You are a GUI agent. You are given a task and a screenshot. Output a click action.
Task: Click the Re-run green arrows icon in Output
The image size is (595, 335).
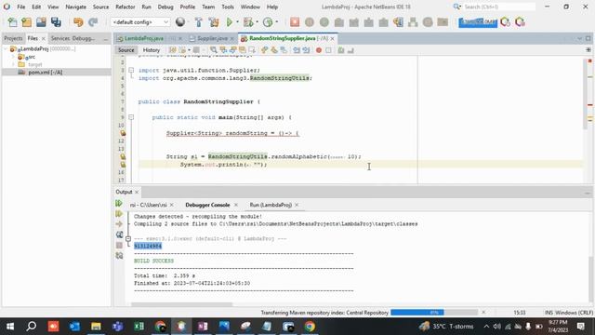119,203
